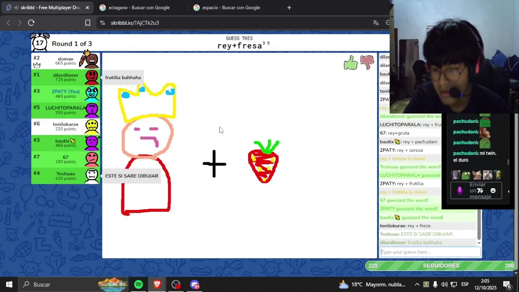Select domao player row
The height and width of the screenshot is (292, 519).
(66, 61)
